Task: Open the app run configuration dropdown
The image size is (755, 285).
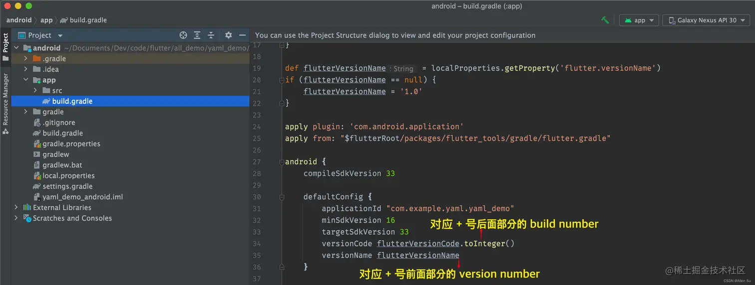Action: tap(639, 20)
